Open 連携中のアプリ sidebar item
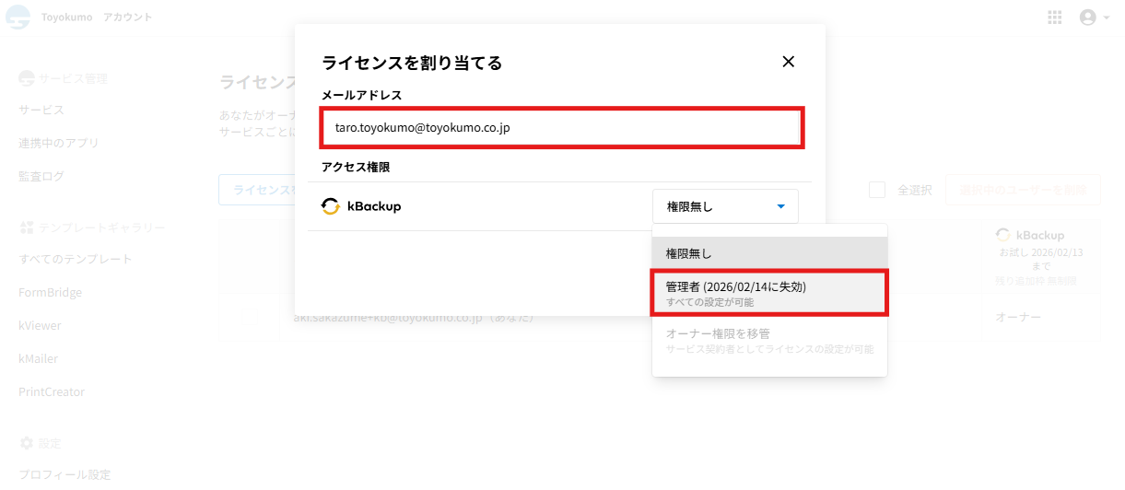 pyautogui.click(x=59, y=143)
